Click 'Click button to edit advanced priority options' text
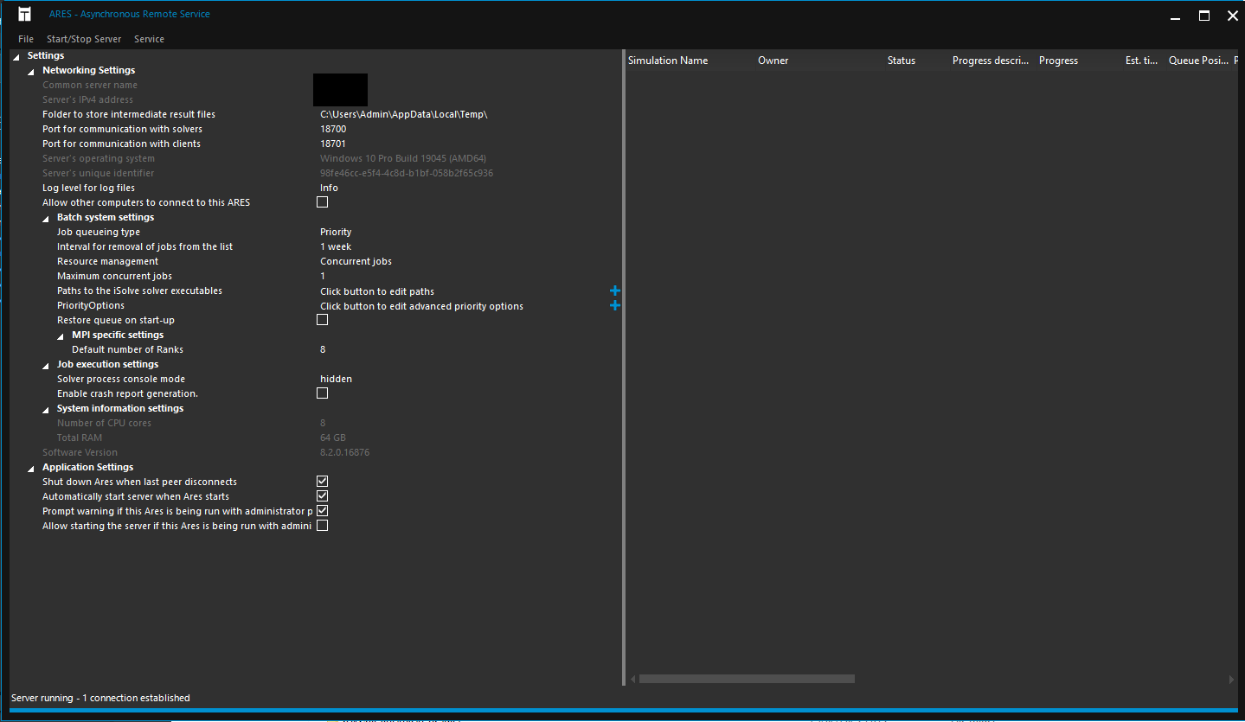 click(421, 306)
